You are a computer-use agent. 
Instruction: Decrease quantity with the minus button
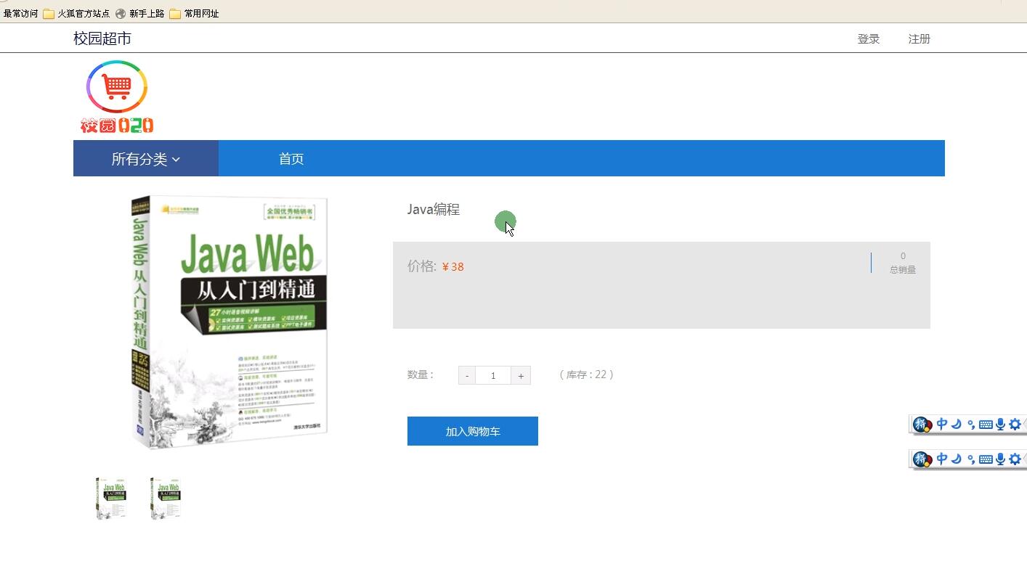point(467,375)
